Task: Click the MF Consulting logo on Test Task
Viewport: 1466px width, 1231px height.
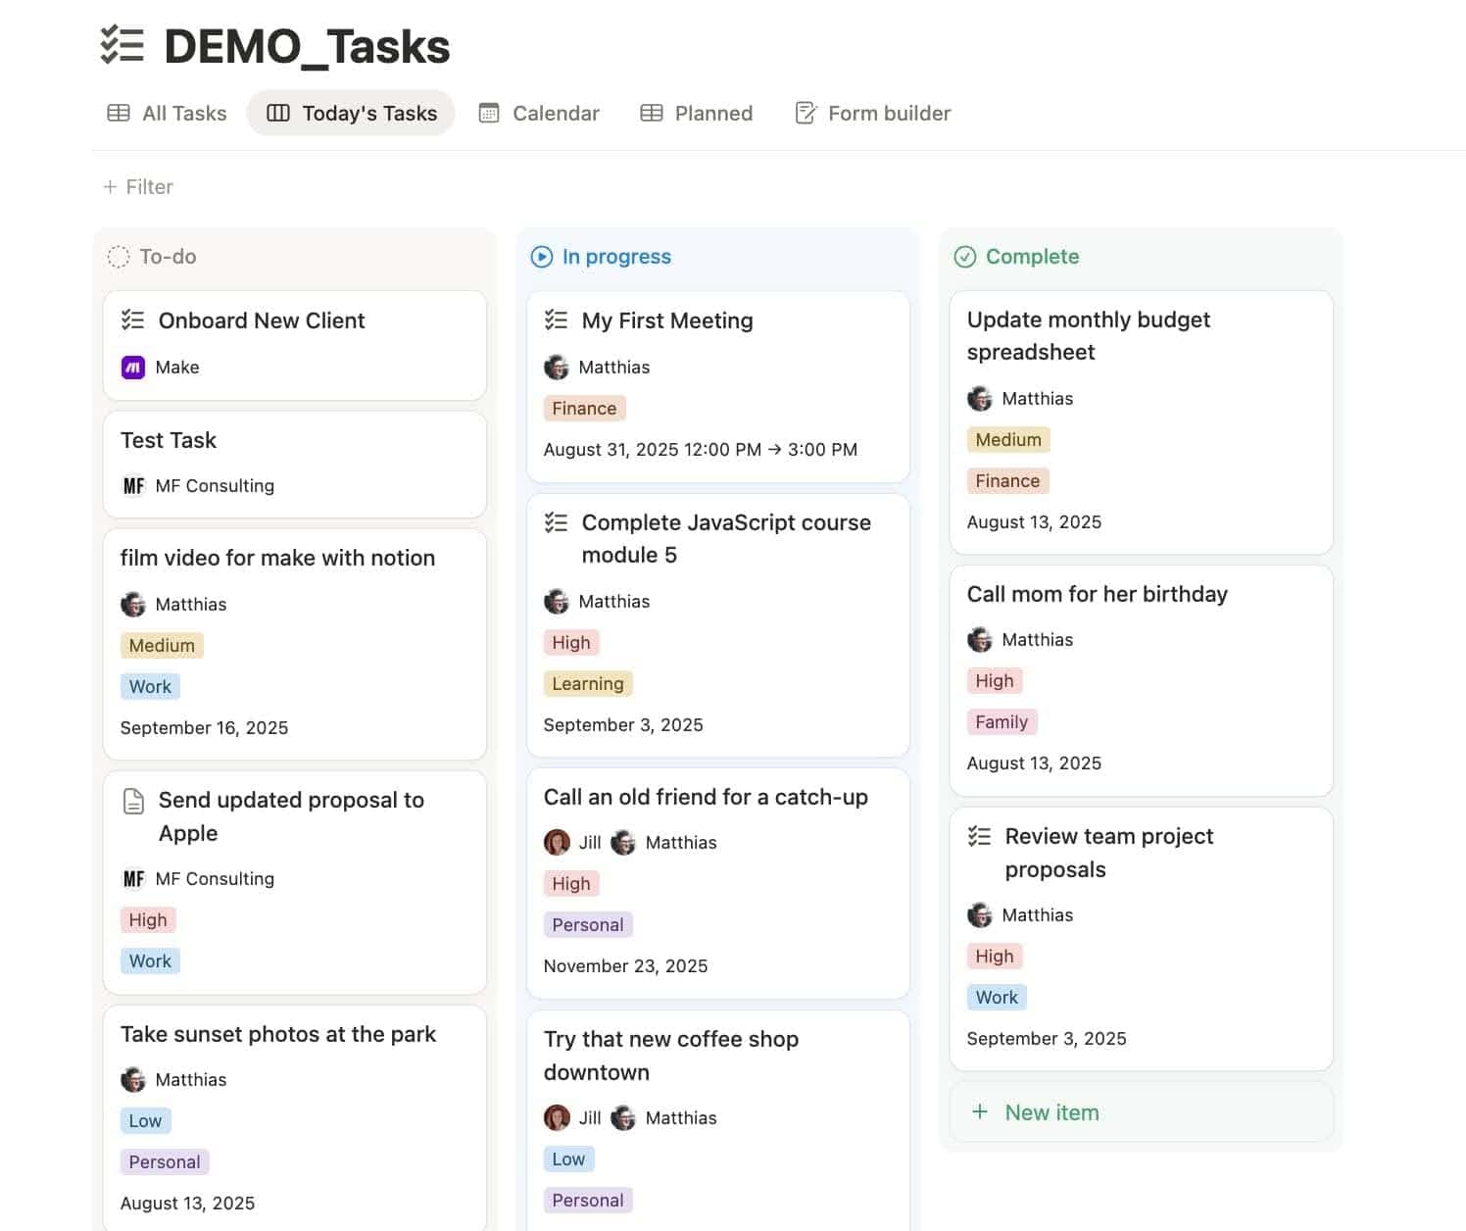Action: tap(134, 485)
